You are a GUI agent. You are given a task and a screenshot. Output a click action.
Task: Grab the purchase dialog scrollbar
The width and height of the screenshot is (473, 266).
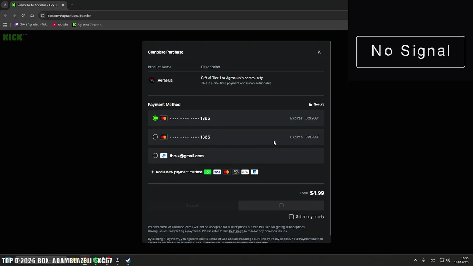330,139
